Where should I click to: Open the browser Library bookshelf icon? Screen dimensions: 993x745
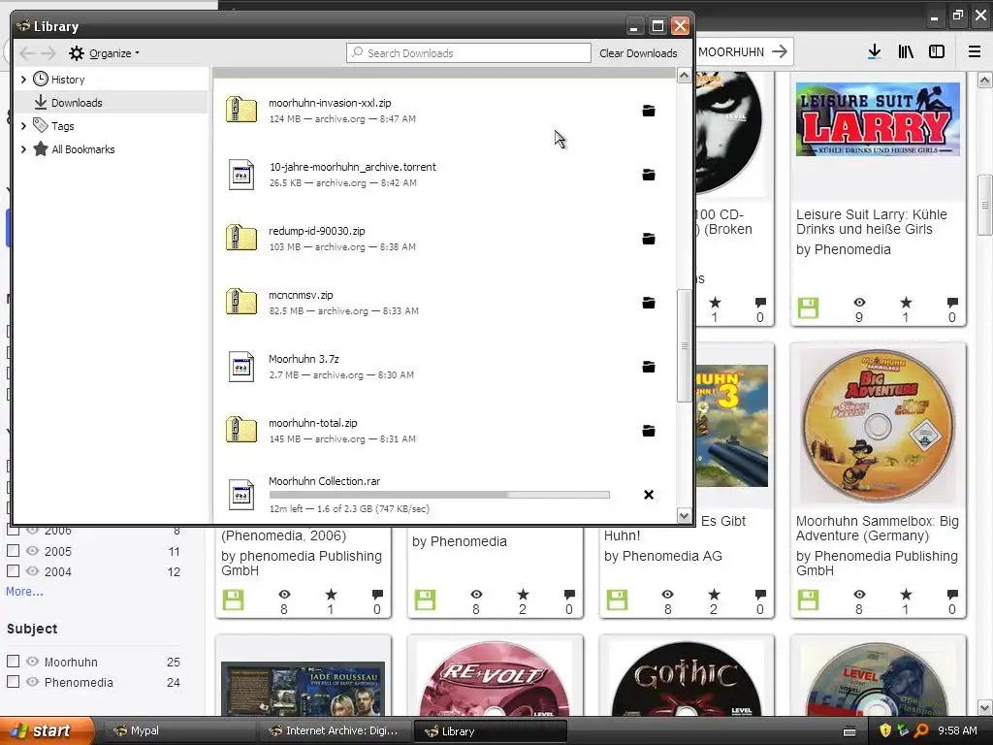tap(906, 52)
